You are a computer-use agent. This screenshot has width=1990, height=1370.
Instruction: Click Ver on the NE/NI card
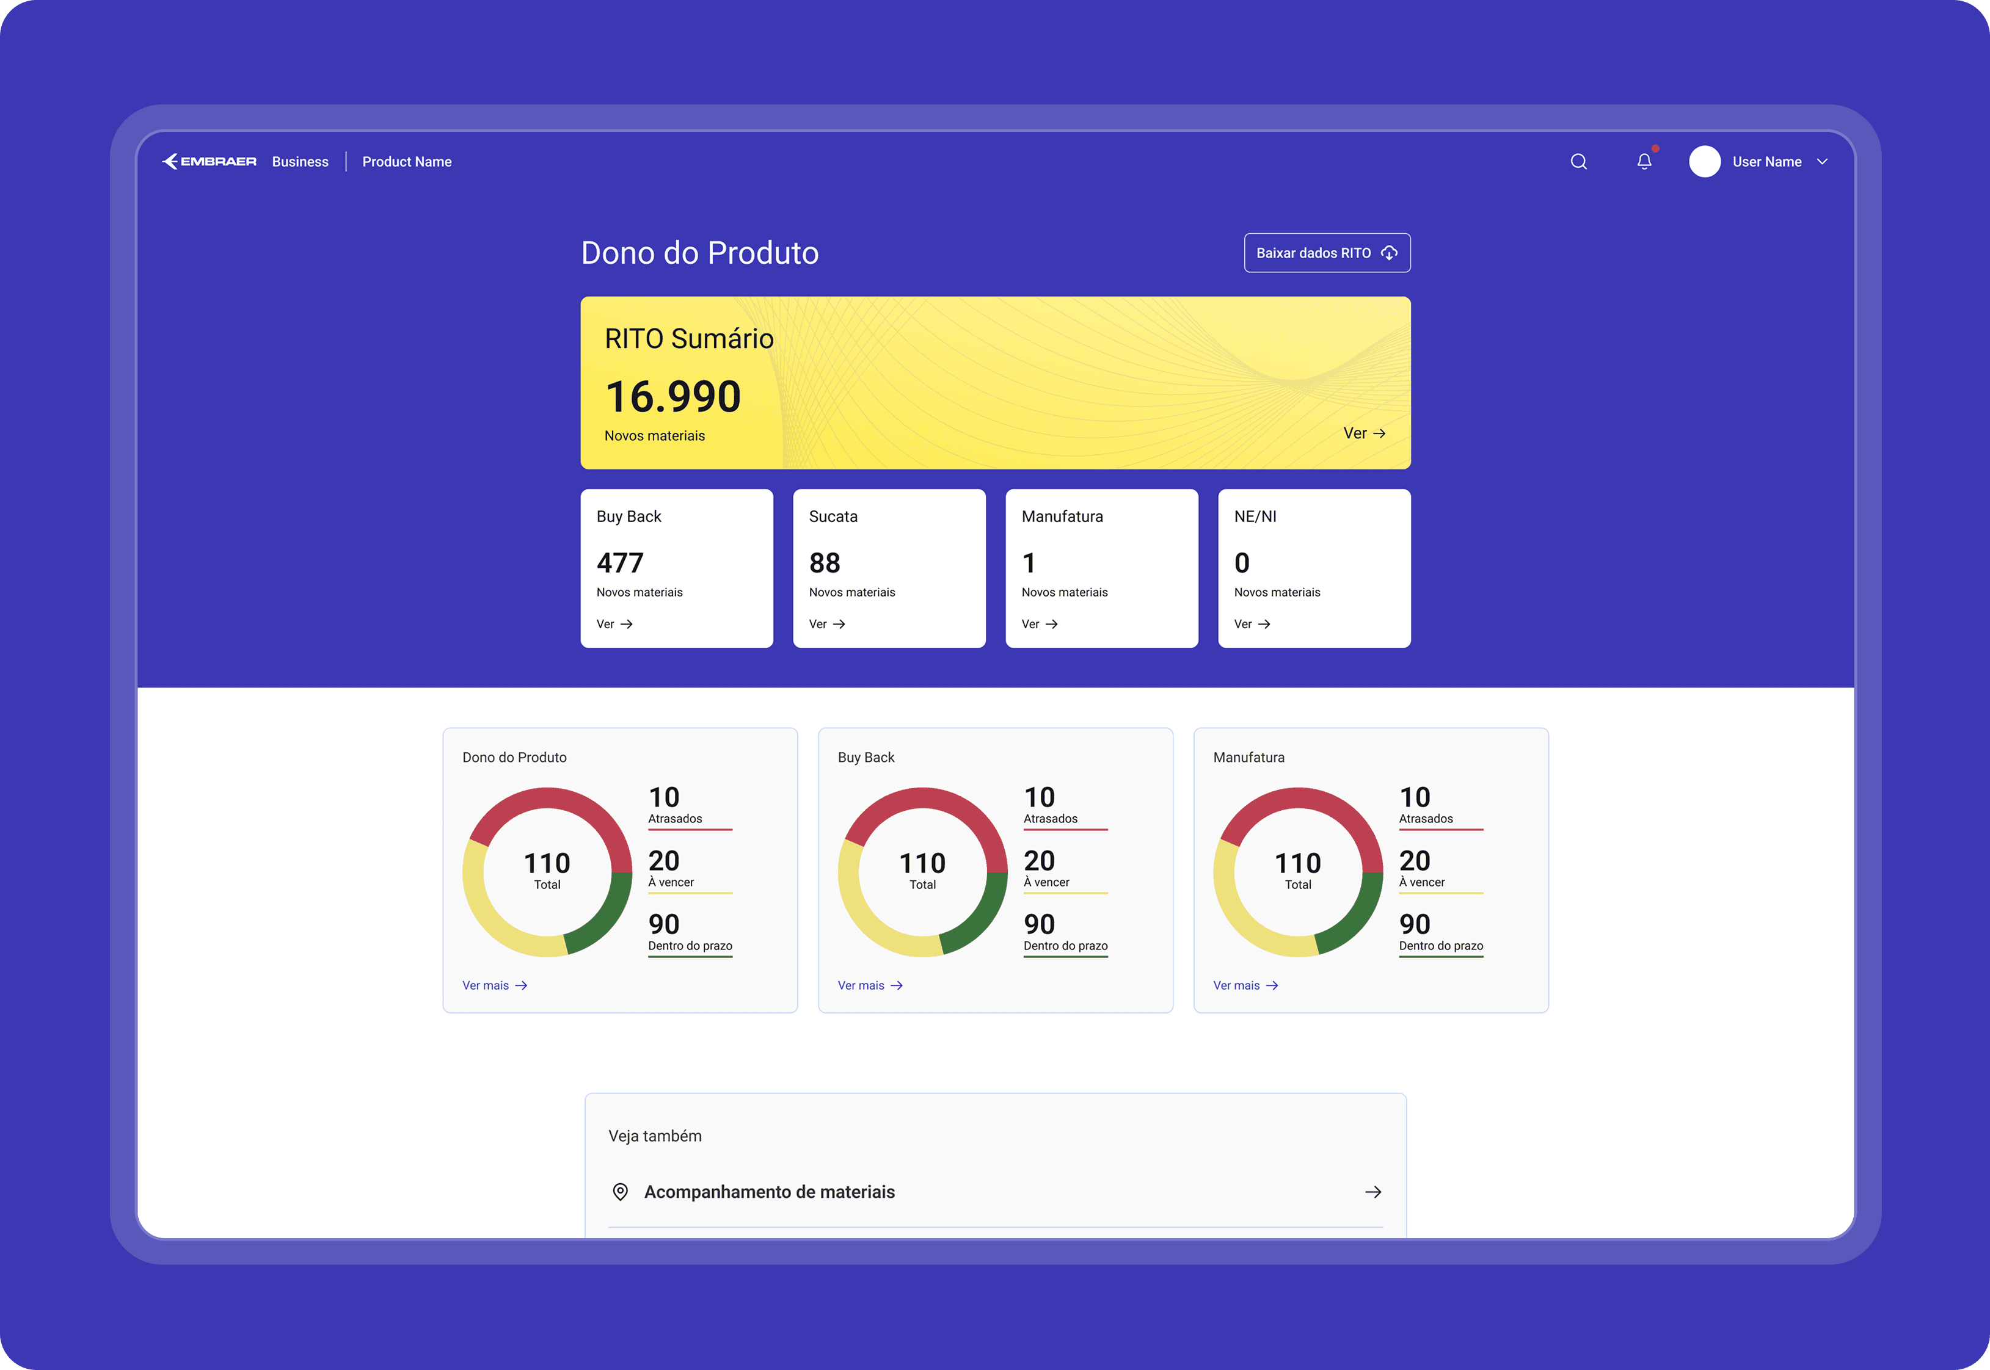(x=1252, y=624)
